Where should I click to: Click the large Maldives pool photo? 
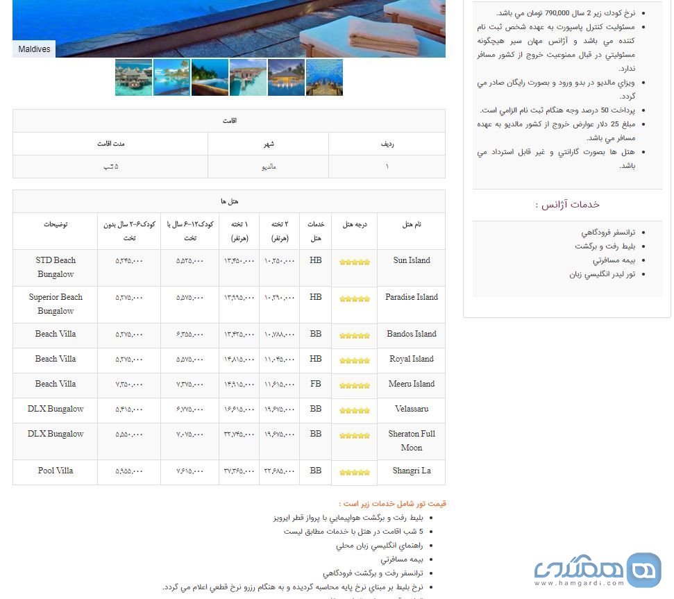click(x=229, y=28)
